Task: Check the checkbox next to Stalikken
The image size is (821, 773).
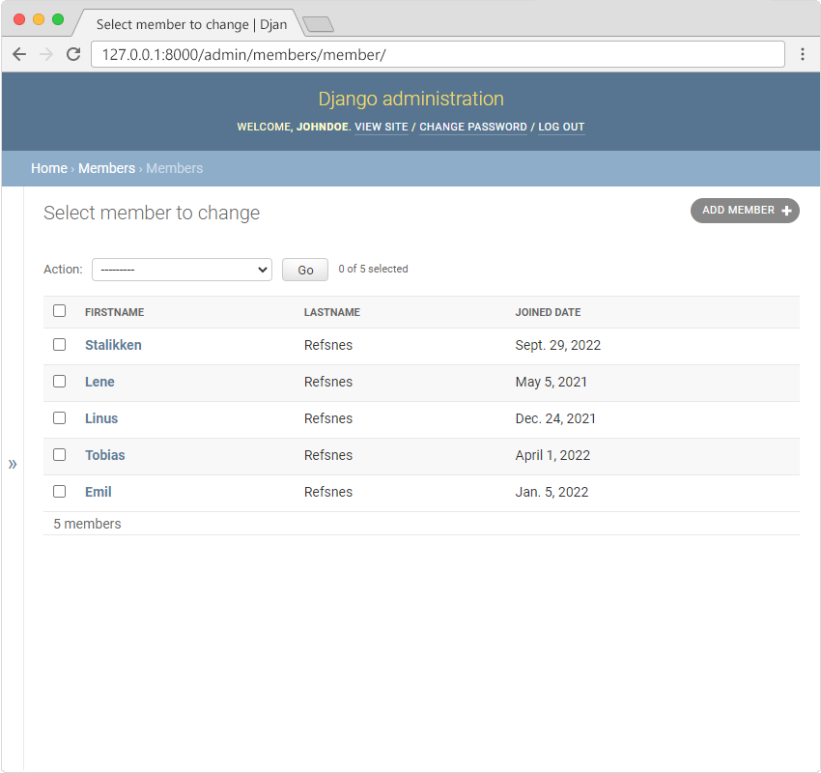Action: coord(59,344)
